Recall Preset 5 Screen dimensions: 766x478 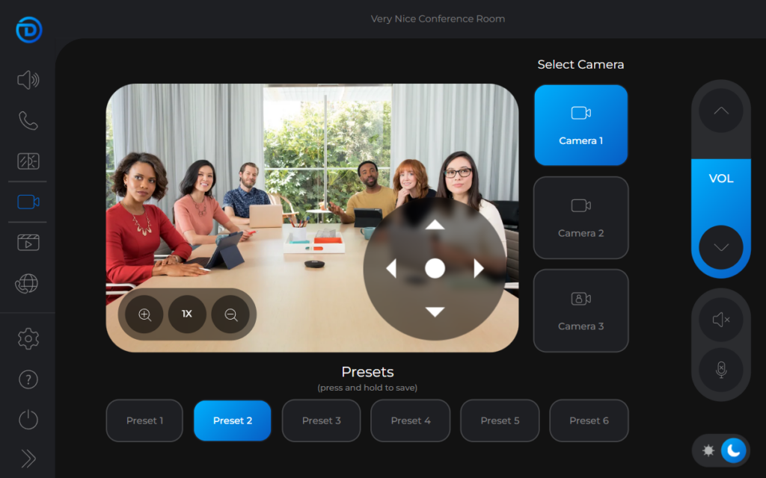500,420
